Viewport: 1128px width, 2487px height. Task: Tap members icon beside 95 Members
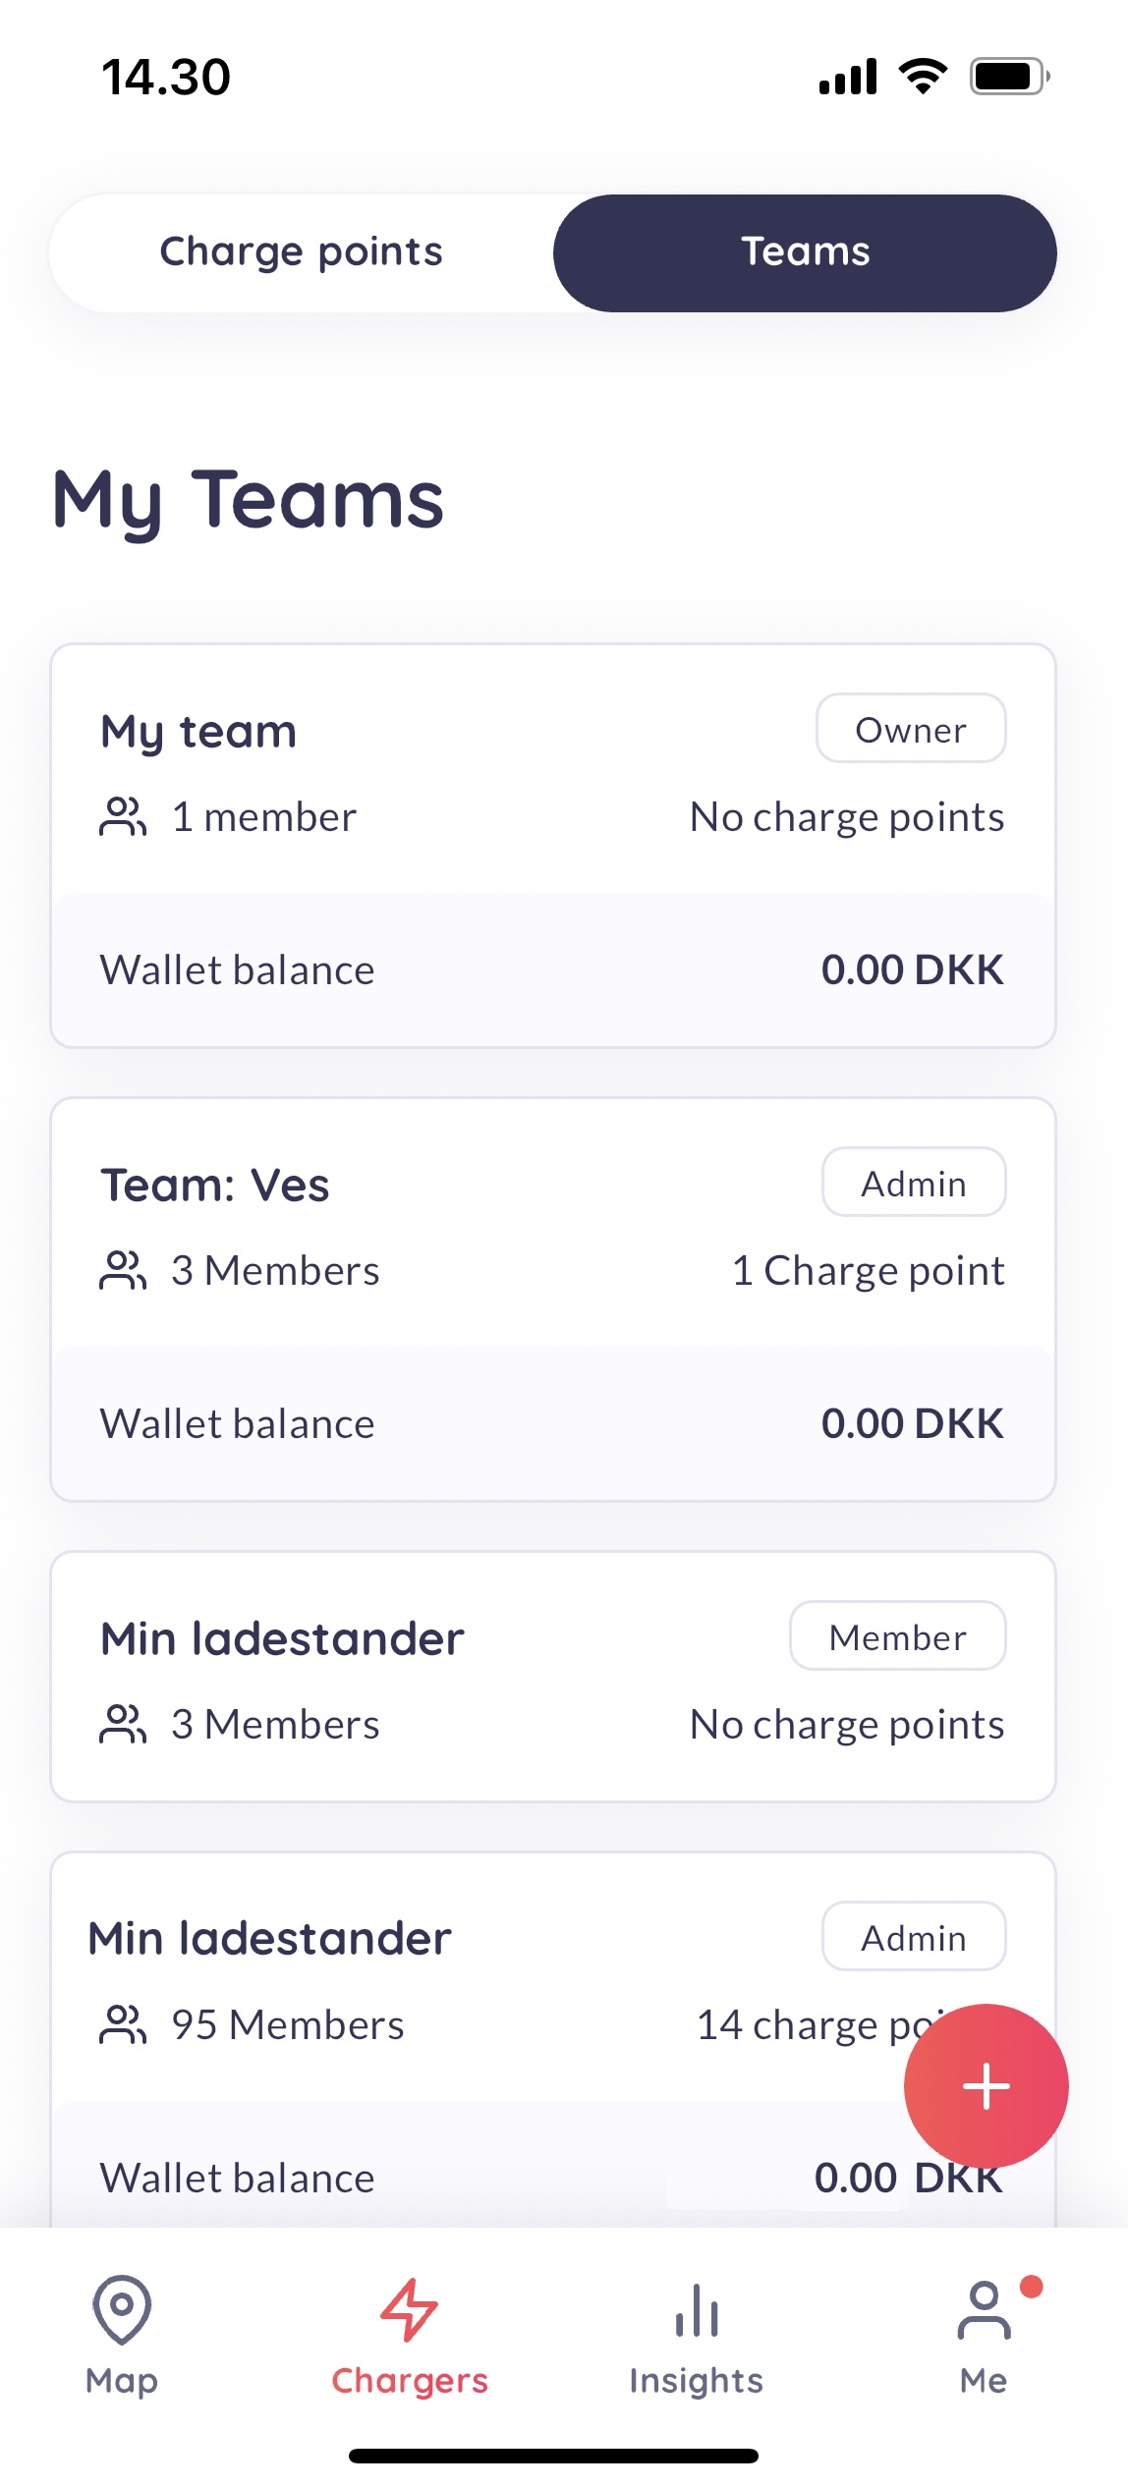(x=123, y=2025)
